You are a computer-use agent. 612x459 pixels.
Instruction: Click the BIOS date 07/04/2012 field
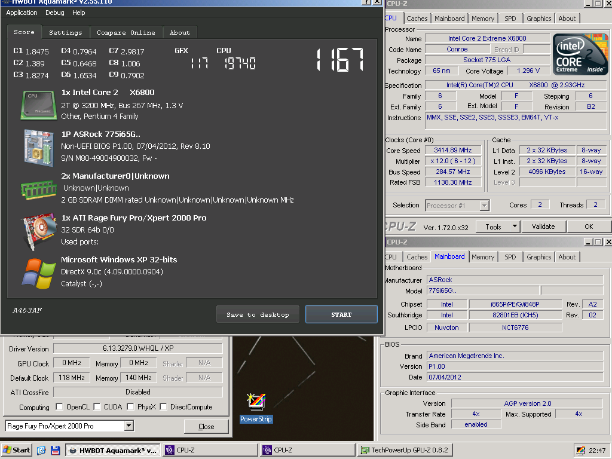pyautogui.click(x=515, y=377)
